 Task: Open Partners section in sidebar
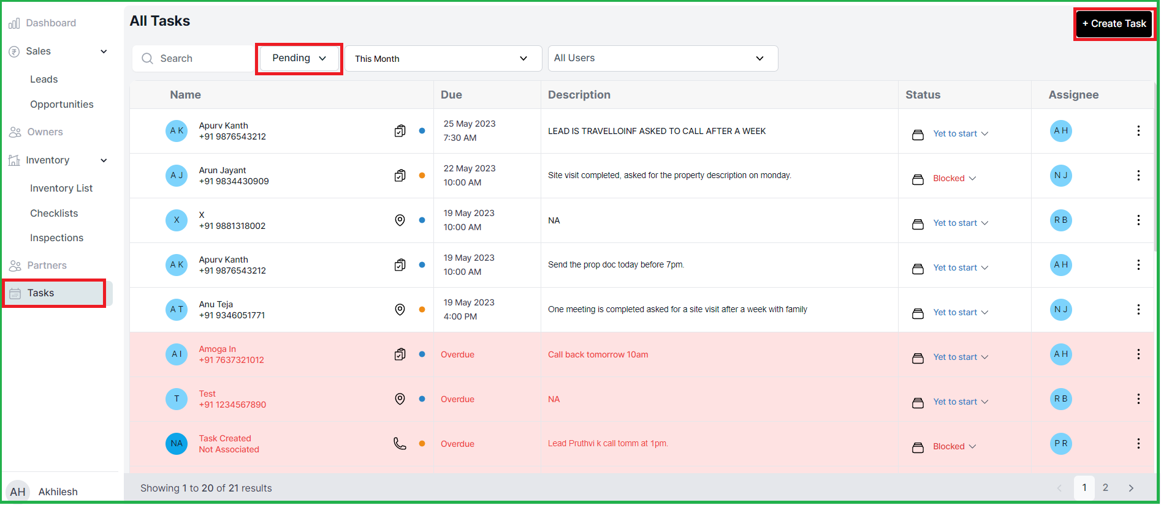tap(47, 266)
